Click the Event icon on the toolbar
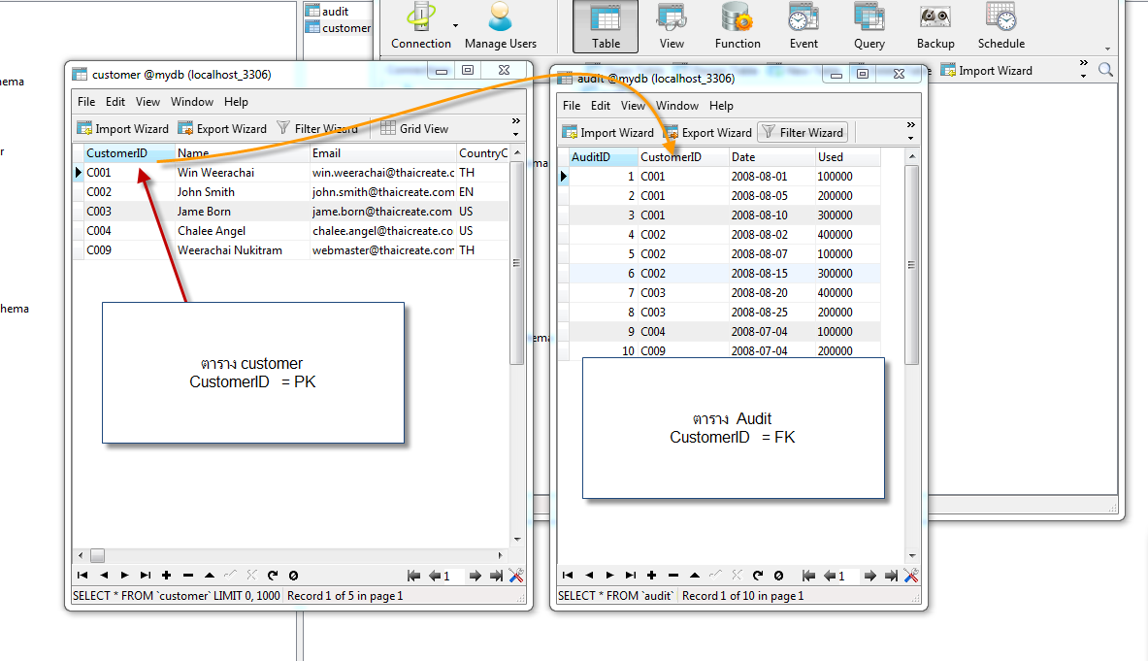 point(804,26)
